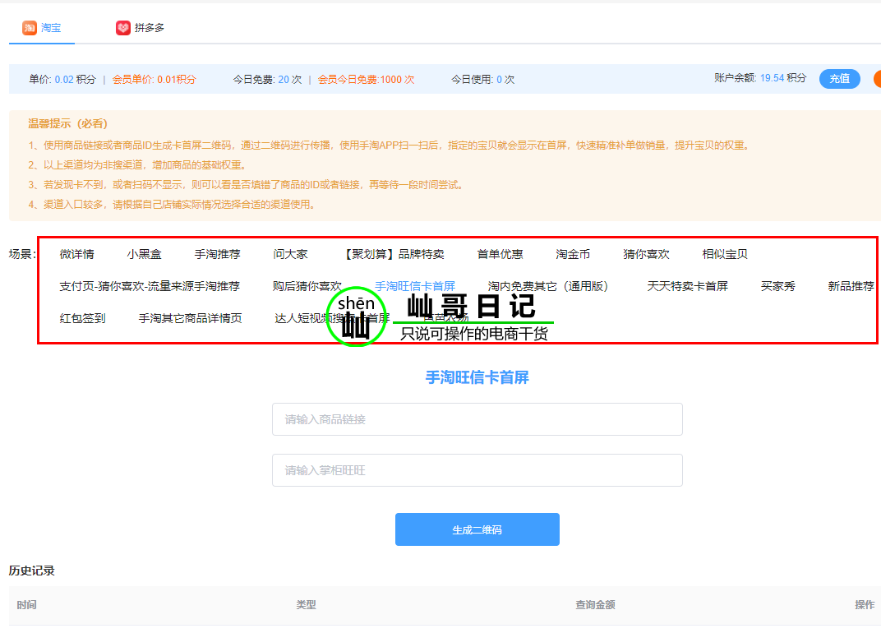Click the blue 手淘旺信卡首屏 form title
Screen dimensions: 881x633
tap(477, 377)
